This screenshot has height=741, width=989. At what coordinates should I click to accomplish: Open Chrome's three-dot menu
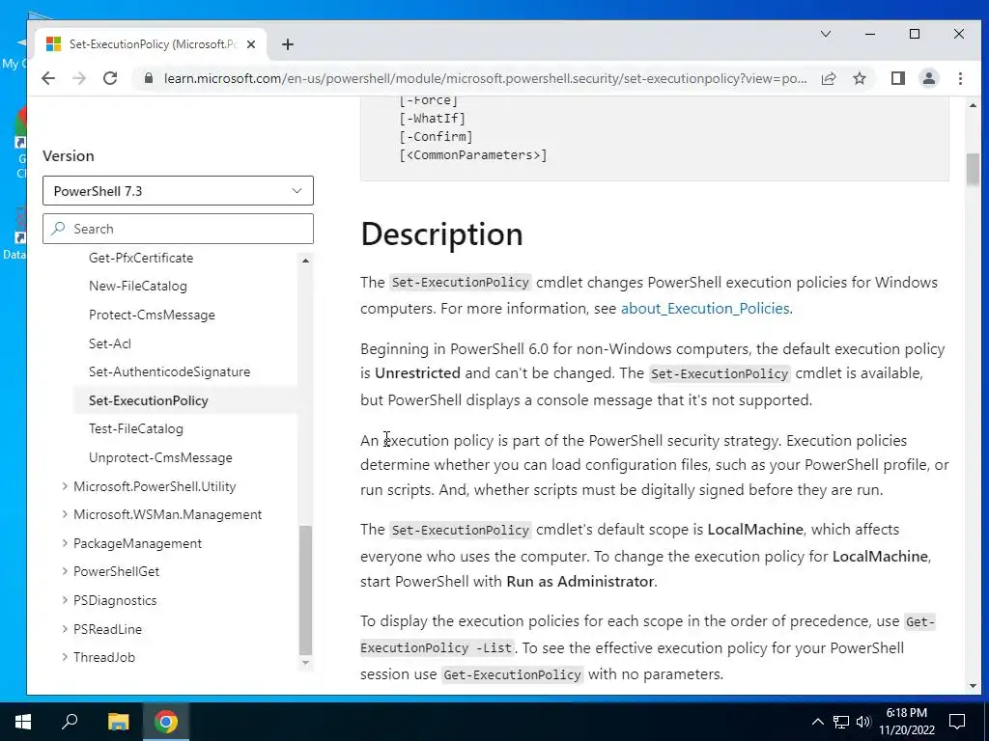960,78
